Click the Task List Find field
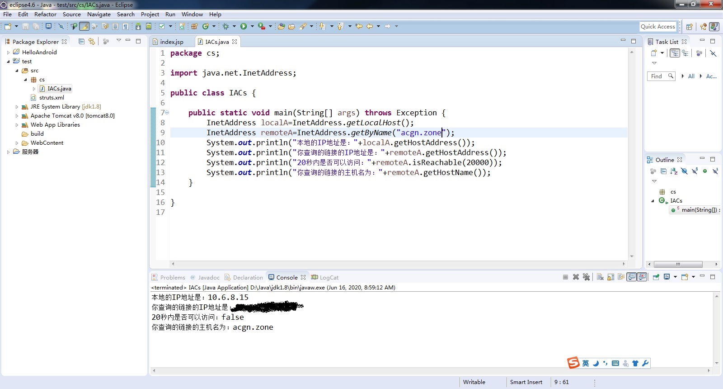Viewport: 723px width, 389px height. [661, 76]
